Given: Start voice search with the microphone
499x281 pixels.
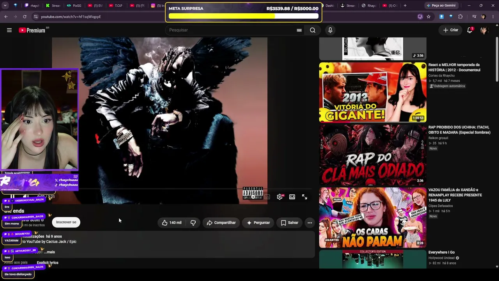Looking at the screenshot, I should (330, 30).
